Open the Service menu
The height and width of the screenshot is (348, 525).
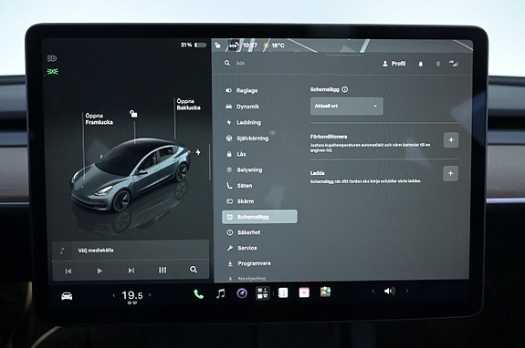coord(242,248)
